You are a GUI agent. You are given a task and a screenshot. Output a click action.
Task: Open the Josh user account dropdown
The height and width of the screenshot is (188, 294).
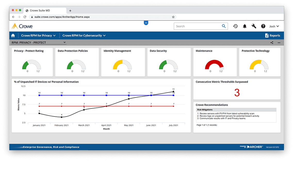pos(274,26)
